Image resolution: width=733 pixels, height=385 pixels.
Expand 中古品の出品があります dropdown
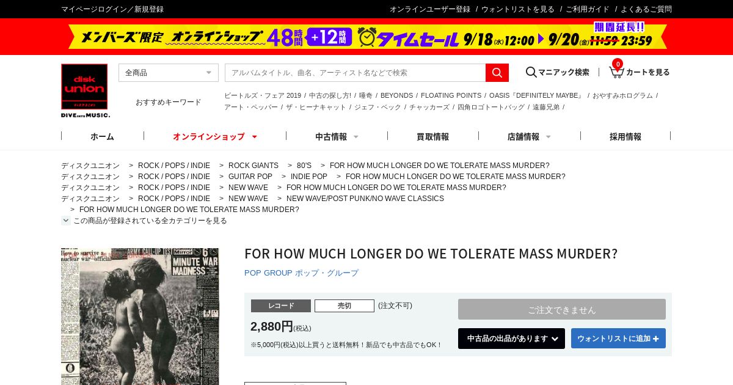[x=511, y=339]
